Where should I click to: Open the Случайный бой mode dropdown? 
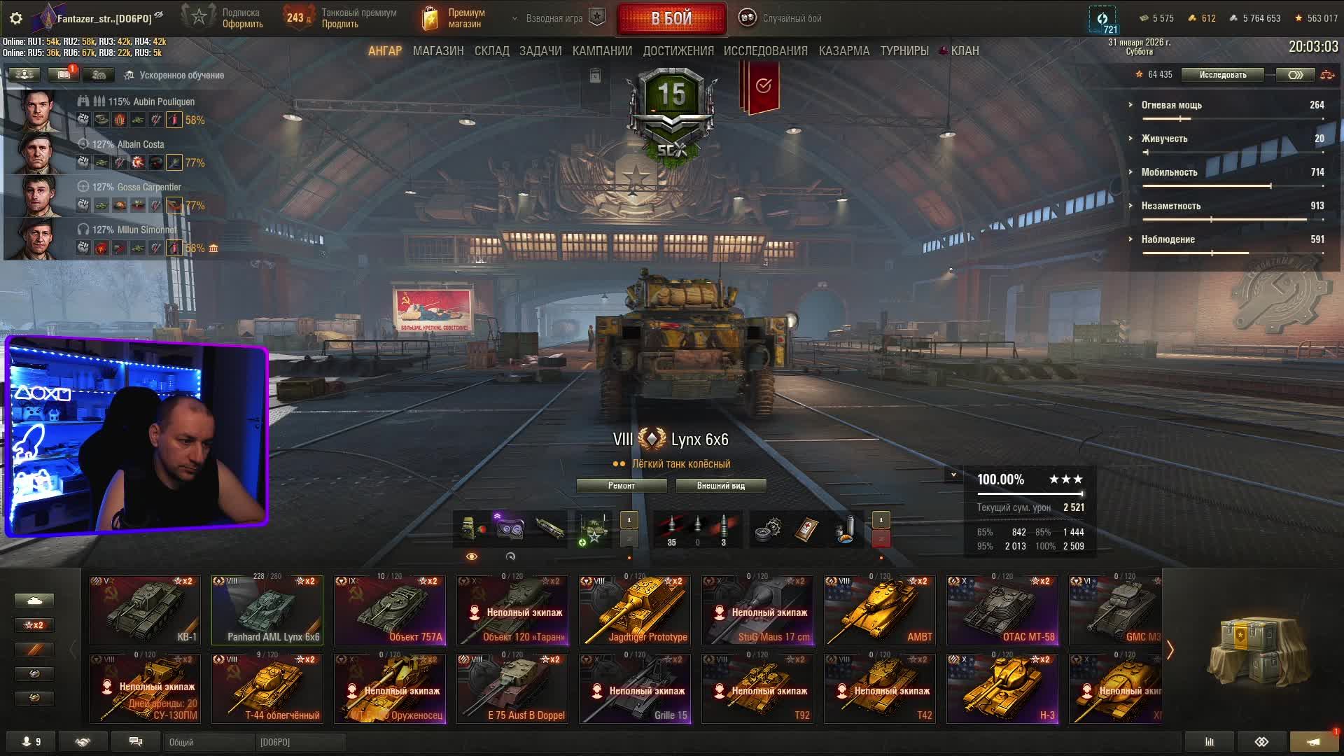(781, 18)
